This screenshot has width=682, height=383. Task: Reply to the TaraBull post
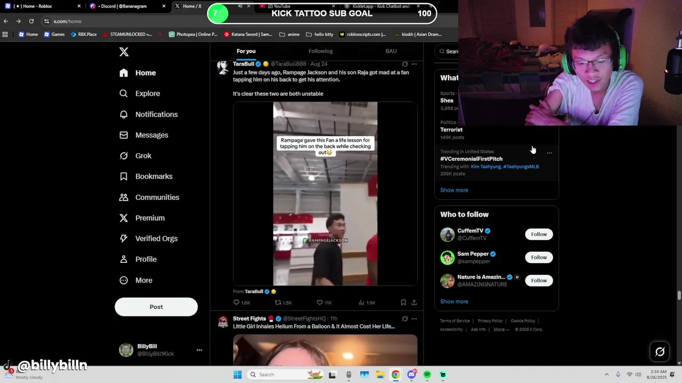coord(241,303)
